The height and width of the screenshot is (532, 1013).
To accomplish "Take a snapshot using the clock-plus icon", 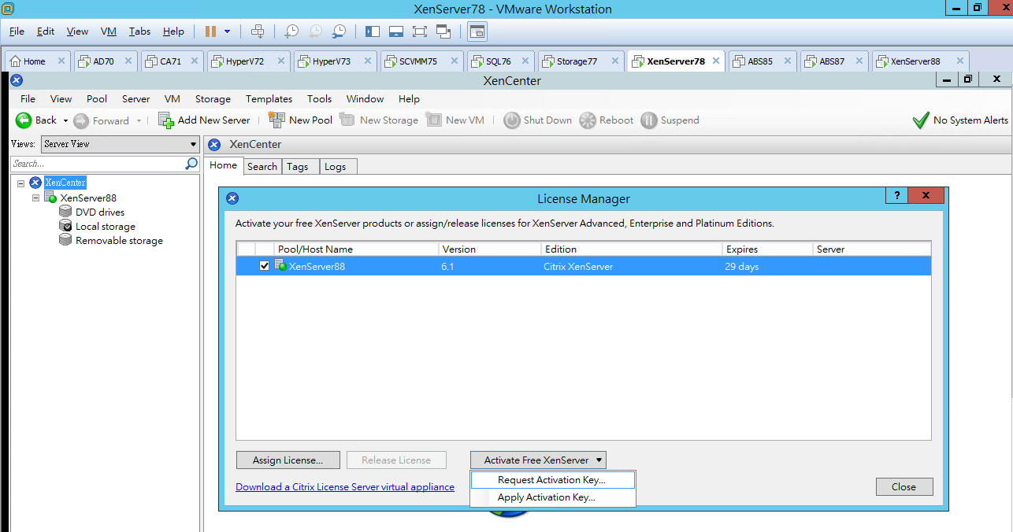I will 291,31.
